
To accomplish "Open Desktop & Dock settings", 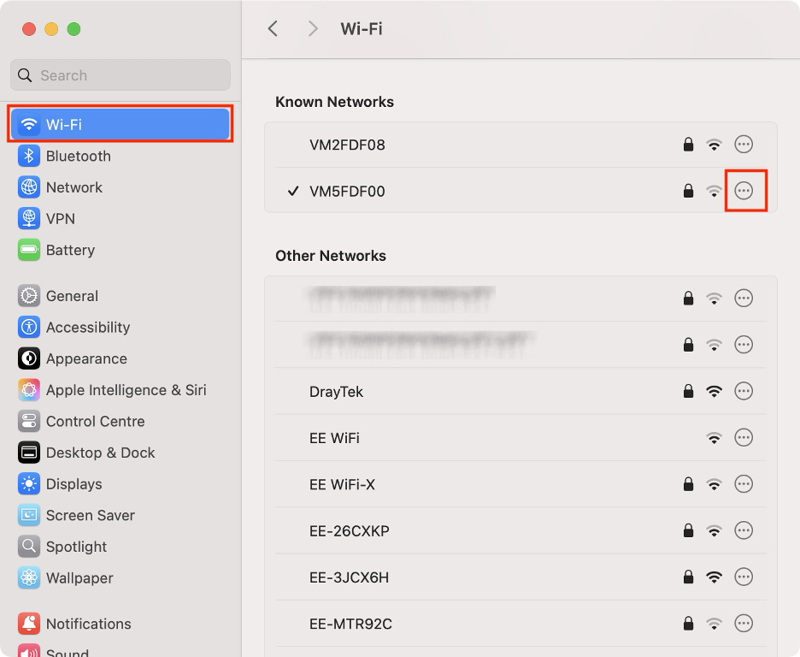I will 28,453.
